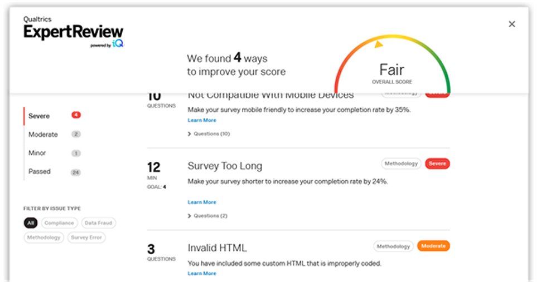Screen dimensions: 541x282
Task: Click the Moderate badge on Invalid HTML
Action: pyautogui.click(x=433, y=246)
